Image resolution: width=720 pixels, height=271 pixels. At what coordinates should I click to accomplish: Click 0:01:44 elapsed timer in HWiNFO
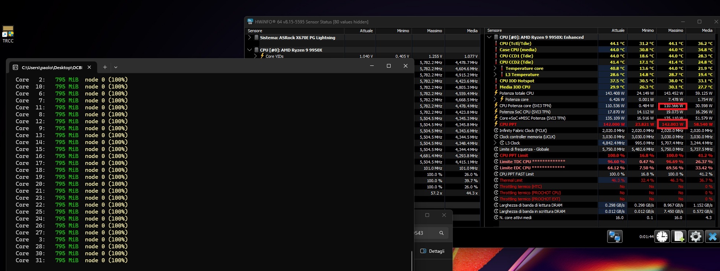[x=646, y=237]
